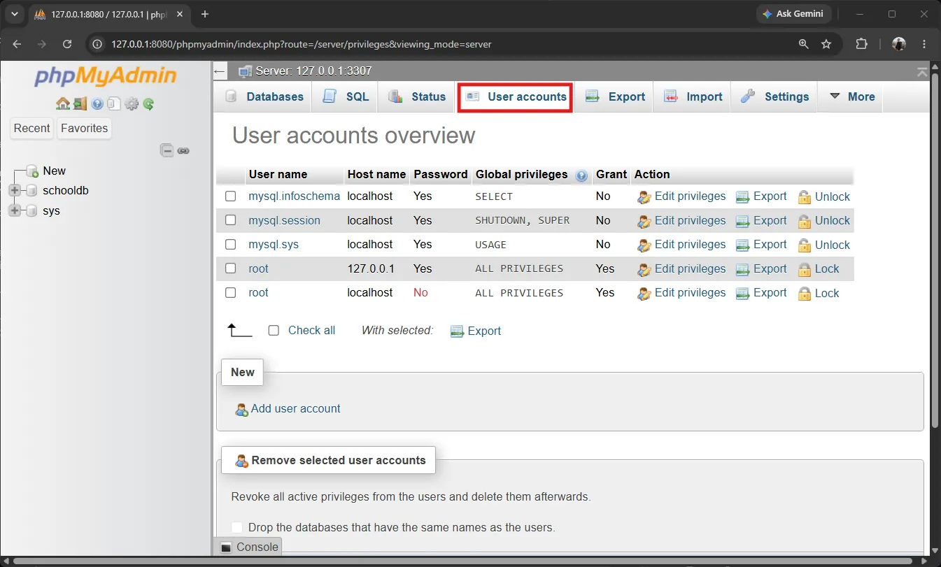Click Unlock padlock icon for mysql.sys
The image size is (941, 567).
[x=805, y=245]
